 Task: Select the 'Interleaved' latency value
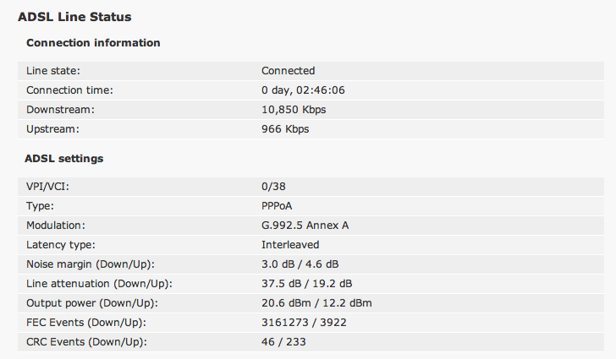pos(290,245)
